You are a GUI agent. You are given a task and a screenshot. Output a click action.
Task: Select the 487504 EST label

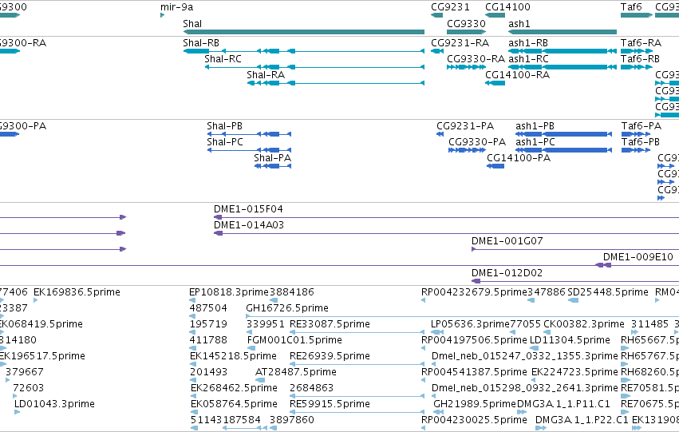click(x=208, y=308)
